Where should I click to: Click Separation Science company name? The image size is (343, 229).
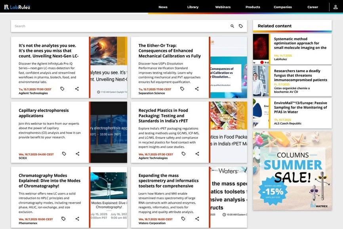coord(152,93)
